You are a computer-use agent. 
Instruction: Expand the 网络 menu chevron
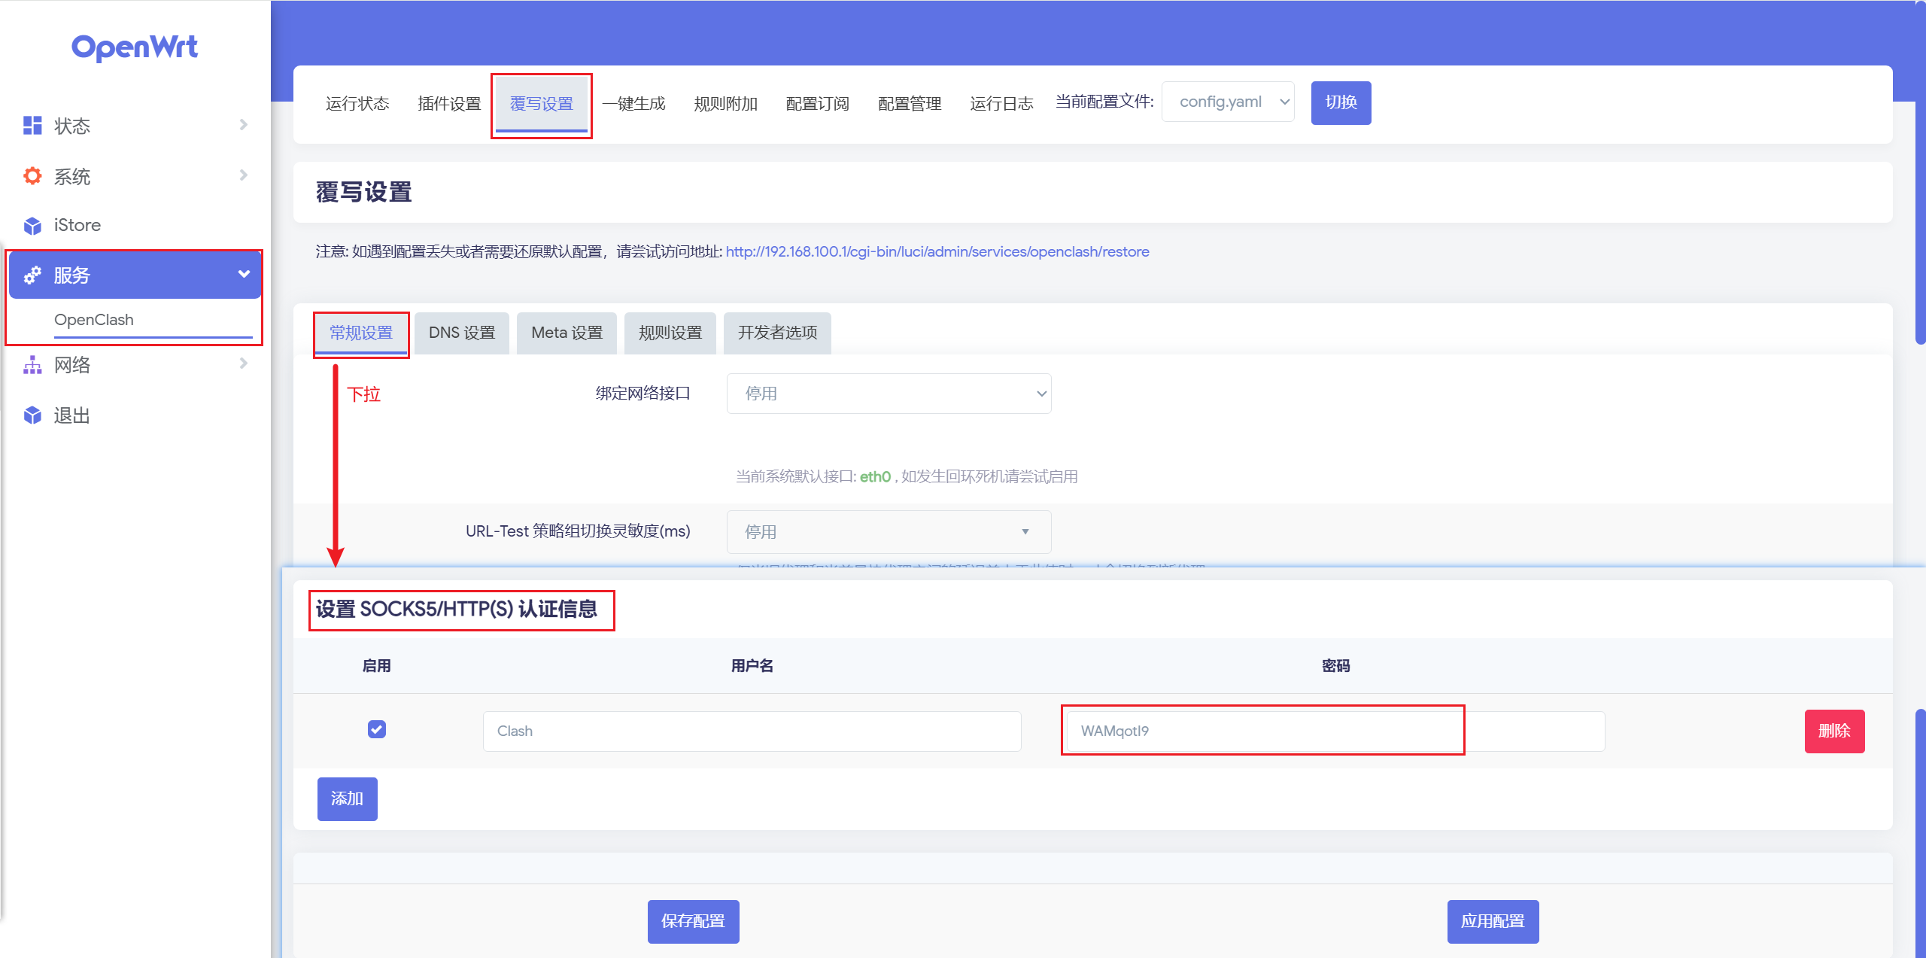click(x=243, y=363)
